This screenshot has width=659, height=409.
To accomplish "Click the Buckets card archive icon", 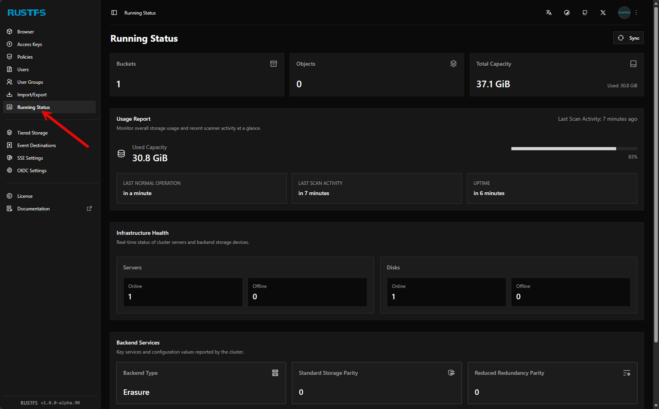I will pos(274,64).
